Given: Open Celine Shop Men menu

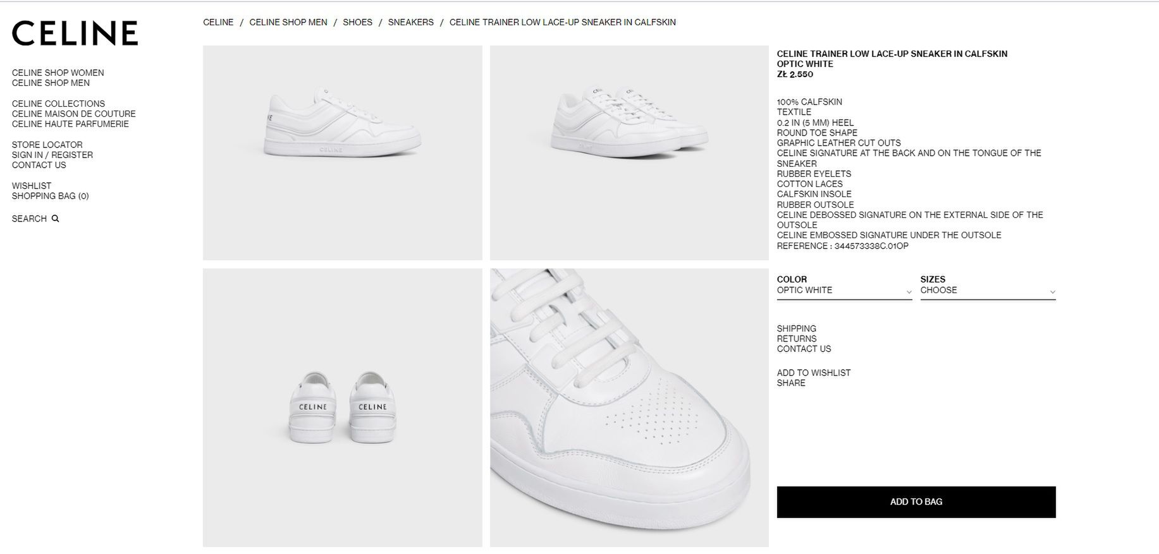Looking at the screenshot, I should [51, 83].
